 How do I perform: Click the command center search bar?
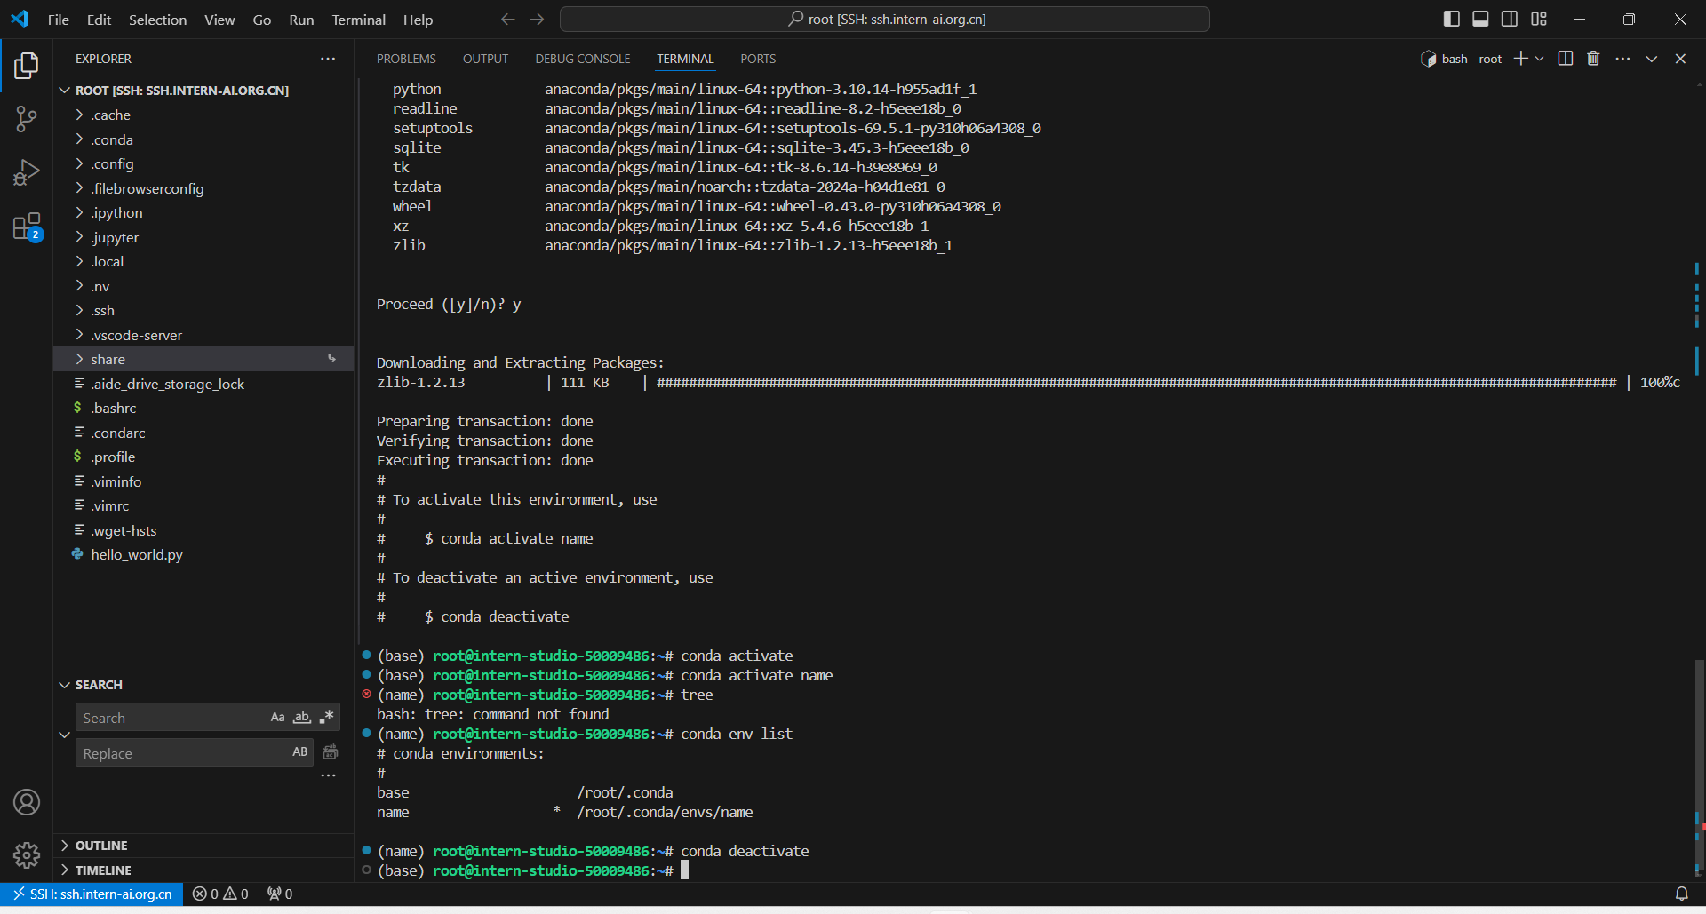(885, 19)
